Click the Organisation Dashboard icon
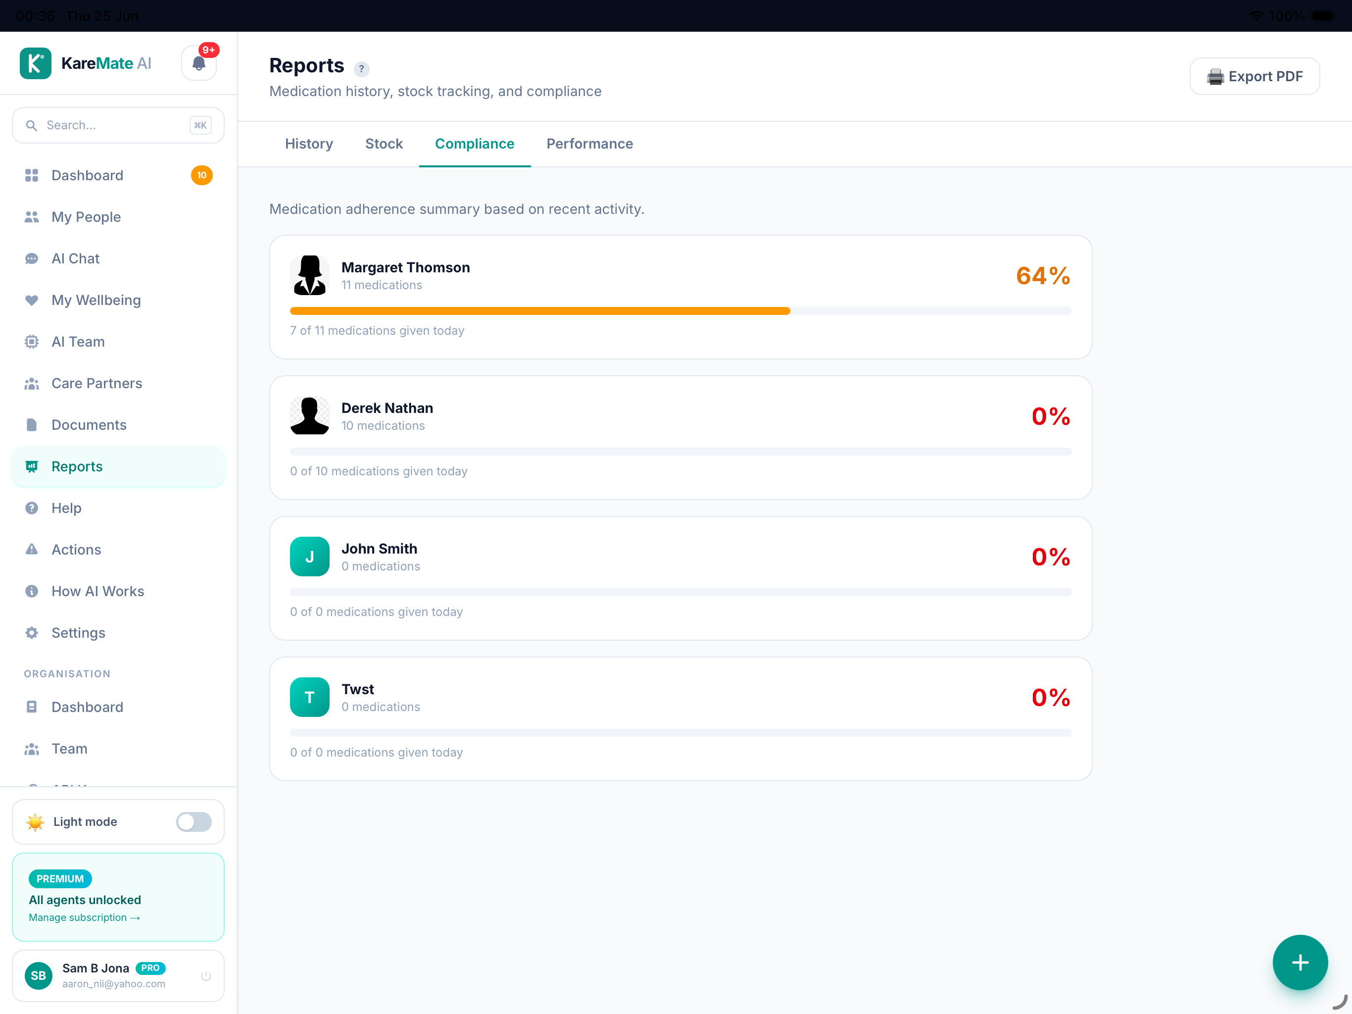 tap(32, 707)
